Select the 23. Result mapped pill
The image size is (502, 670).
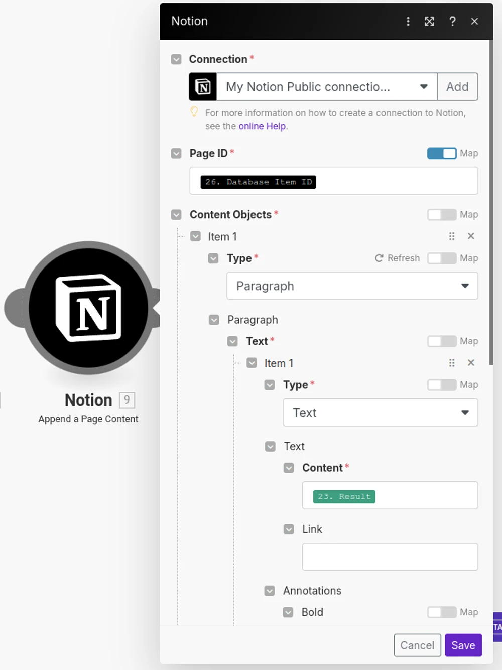click(344, 496)
